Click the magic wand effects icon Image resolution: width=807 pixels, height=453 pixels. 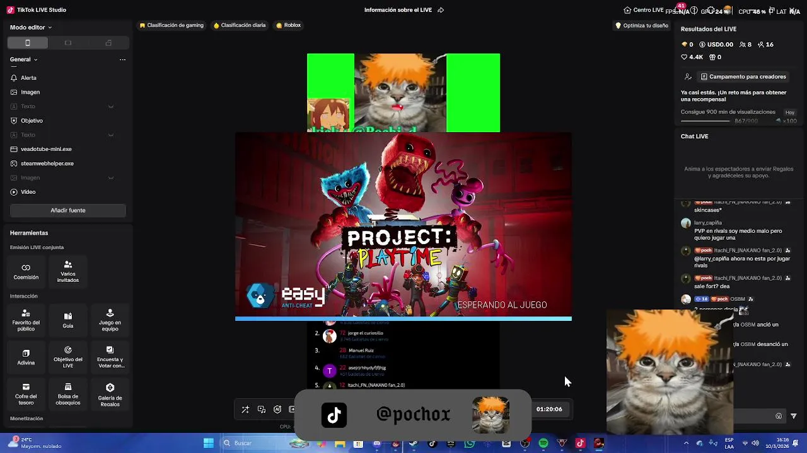pyautogui.click(x=245, y=410)
